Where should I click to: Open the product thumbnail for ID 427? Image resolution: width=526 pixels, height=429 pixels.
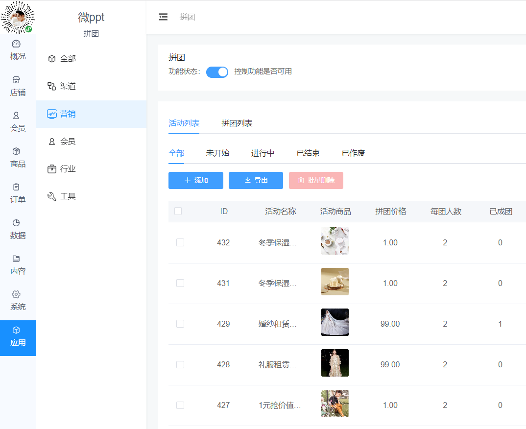pos(335,404)
